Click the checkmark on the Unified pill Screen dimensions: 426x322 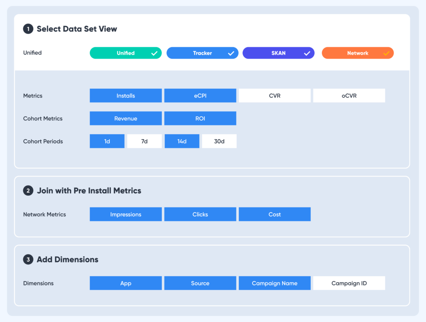154,53
